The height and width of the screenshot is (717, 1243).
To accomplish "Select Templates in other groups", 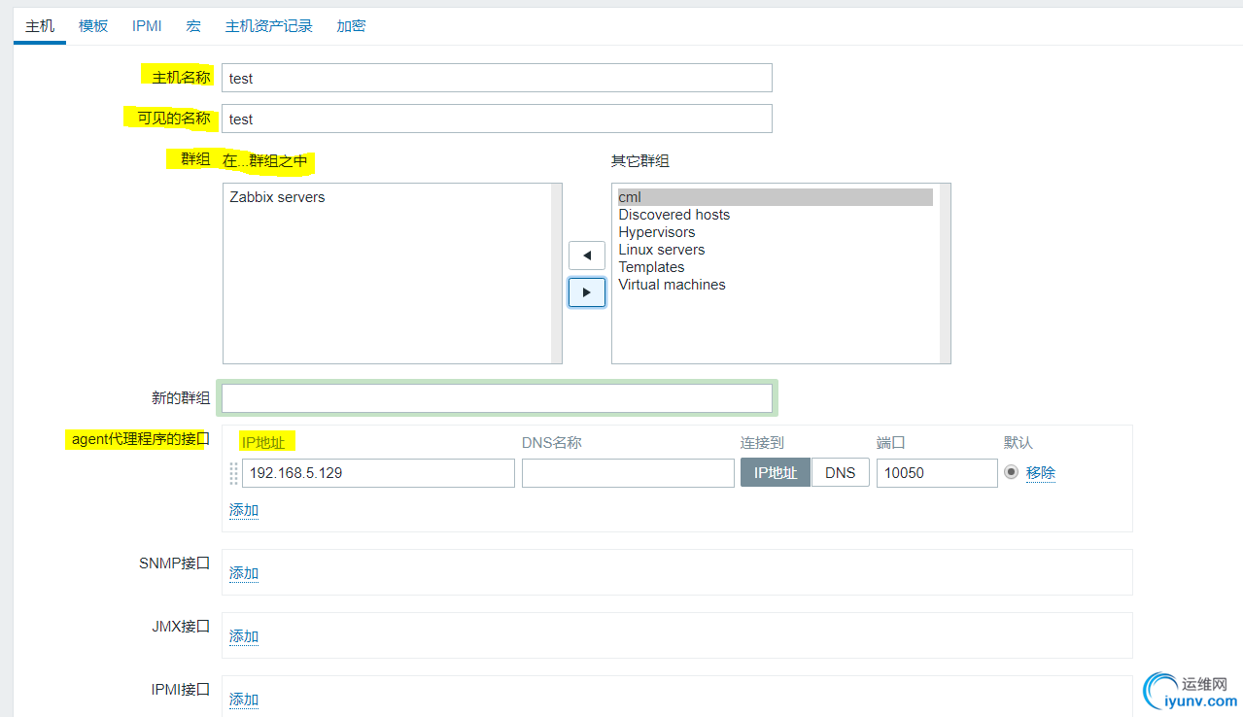I will point(651,267).
